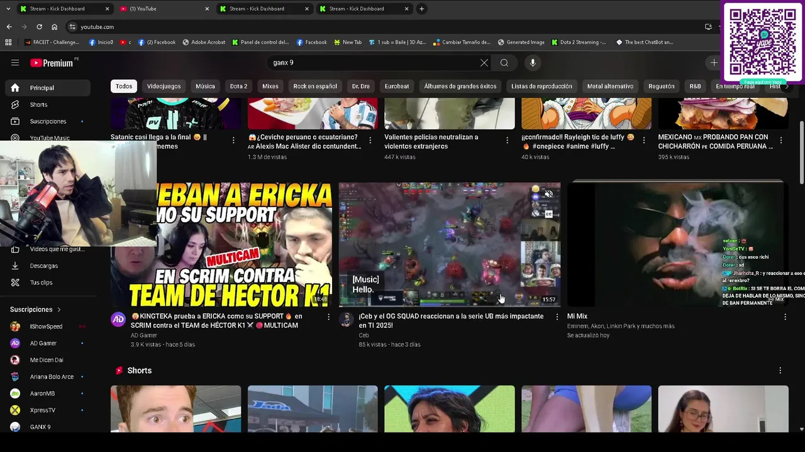Select the Eurobeat filter chip
Image resolution: width=805 pixels, height=452 pixels.
click(x=397, y=86)
